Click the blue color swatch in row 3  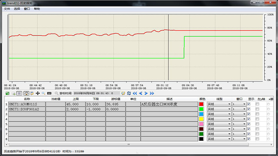pyautogui.click(x=201, y=114)
